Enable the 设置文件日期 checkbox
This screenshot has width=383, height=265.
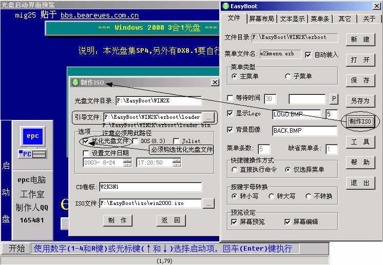pos(86,153)
